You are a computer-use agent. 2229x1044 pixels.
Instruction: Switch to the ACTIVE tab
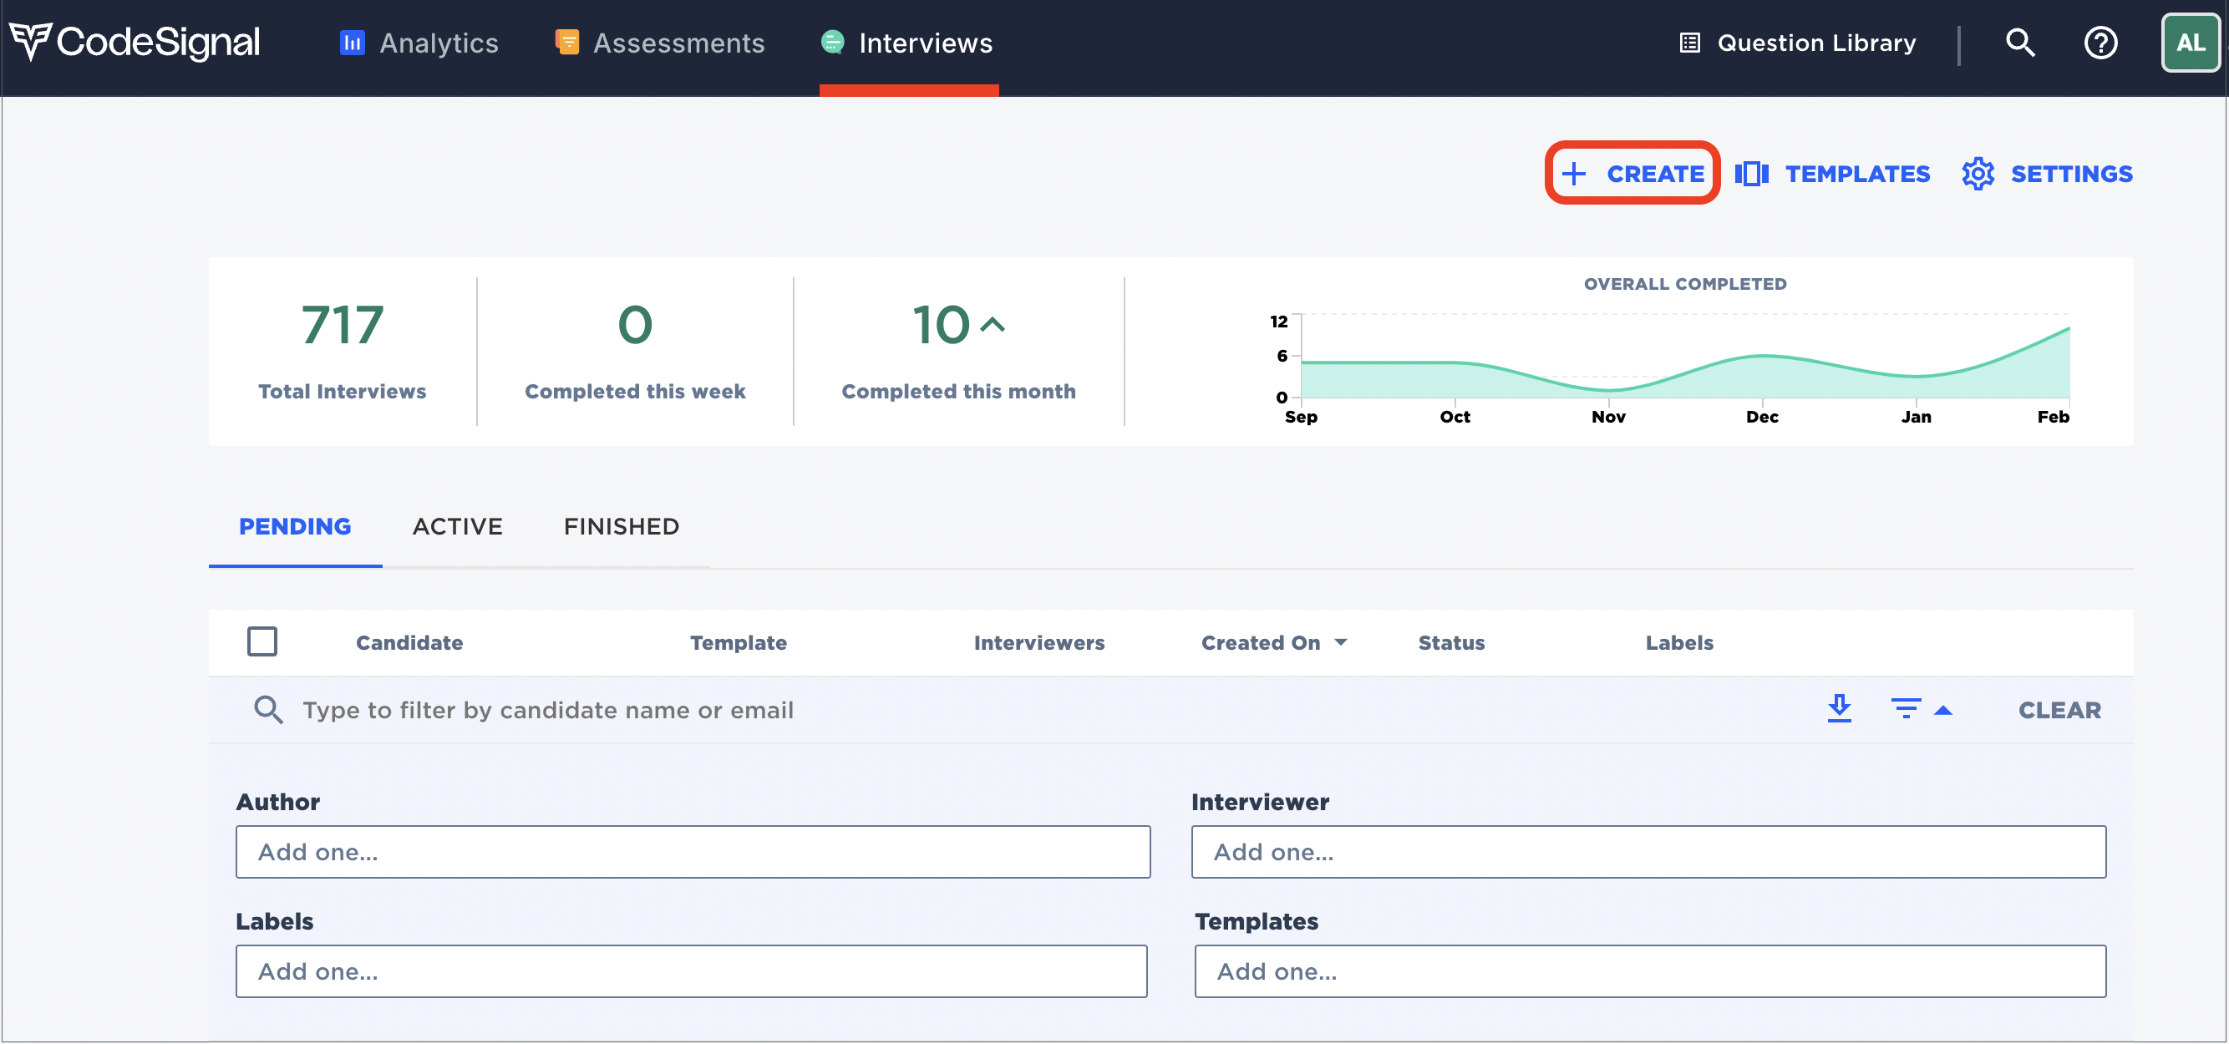458,526
